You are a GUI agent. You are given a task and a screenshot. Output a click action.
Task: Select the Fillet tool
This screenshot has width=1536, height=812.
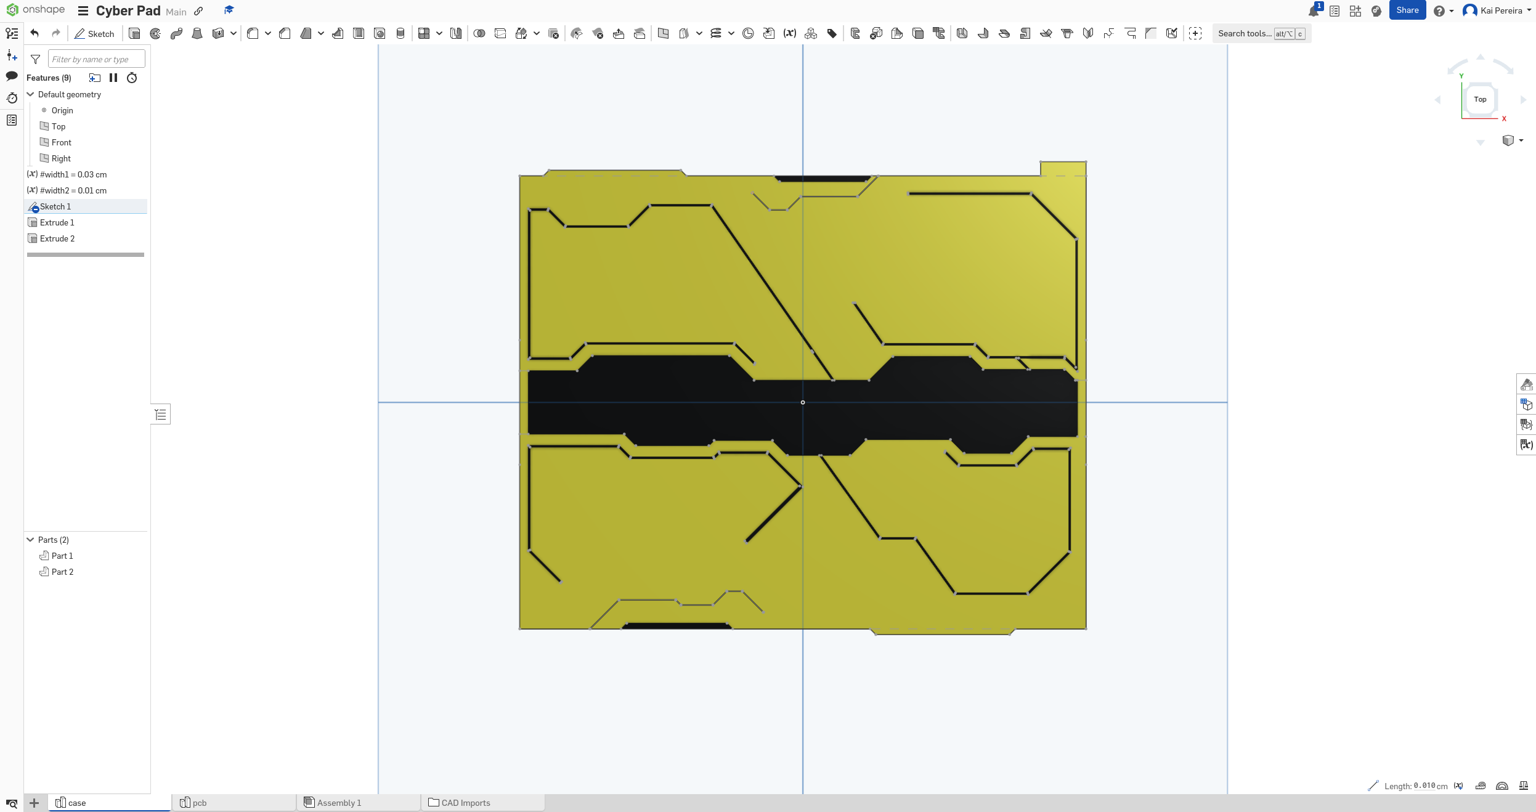(x=252, y=33)
